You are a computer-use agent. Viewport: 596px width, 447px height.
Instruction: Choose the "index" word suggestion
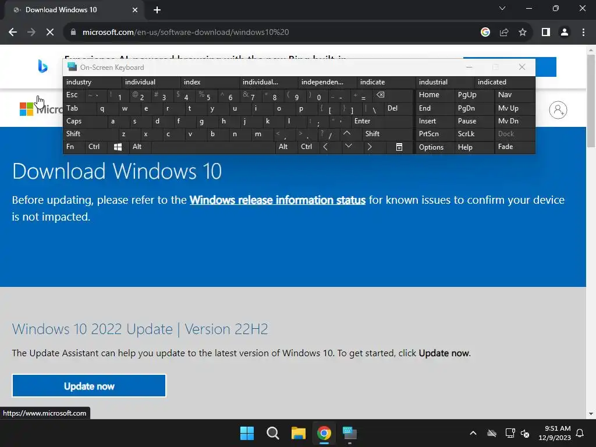[210, 82]
